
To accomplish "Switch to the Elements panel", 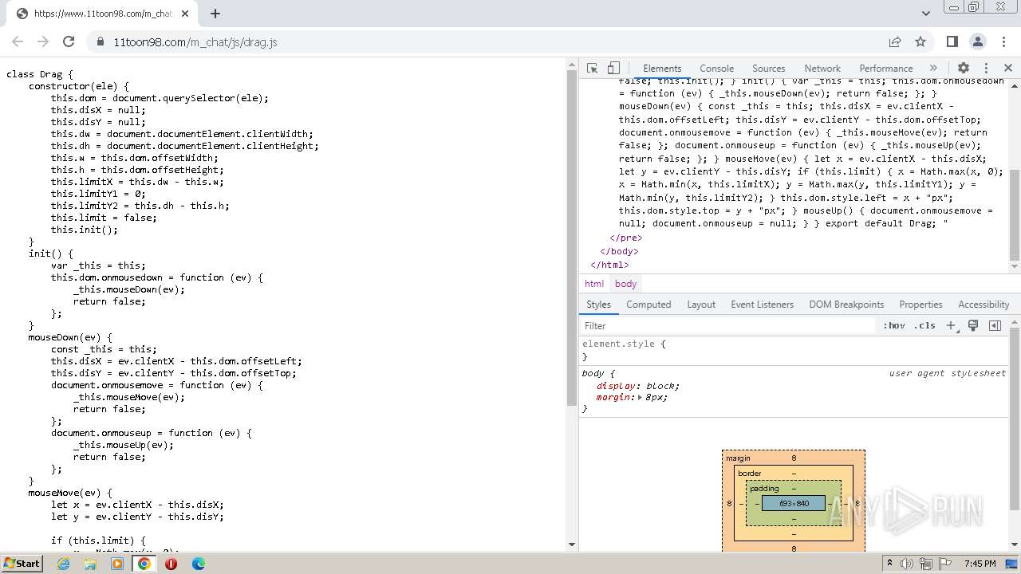I will [x=662, y=69].
